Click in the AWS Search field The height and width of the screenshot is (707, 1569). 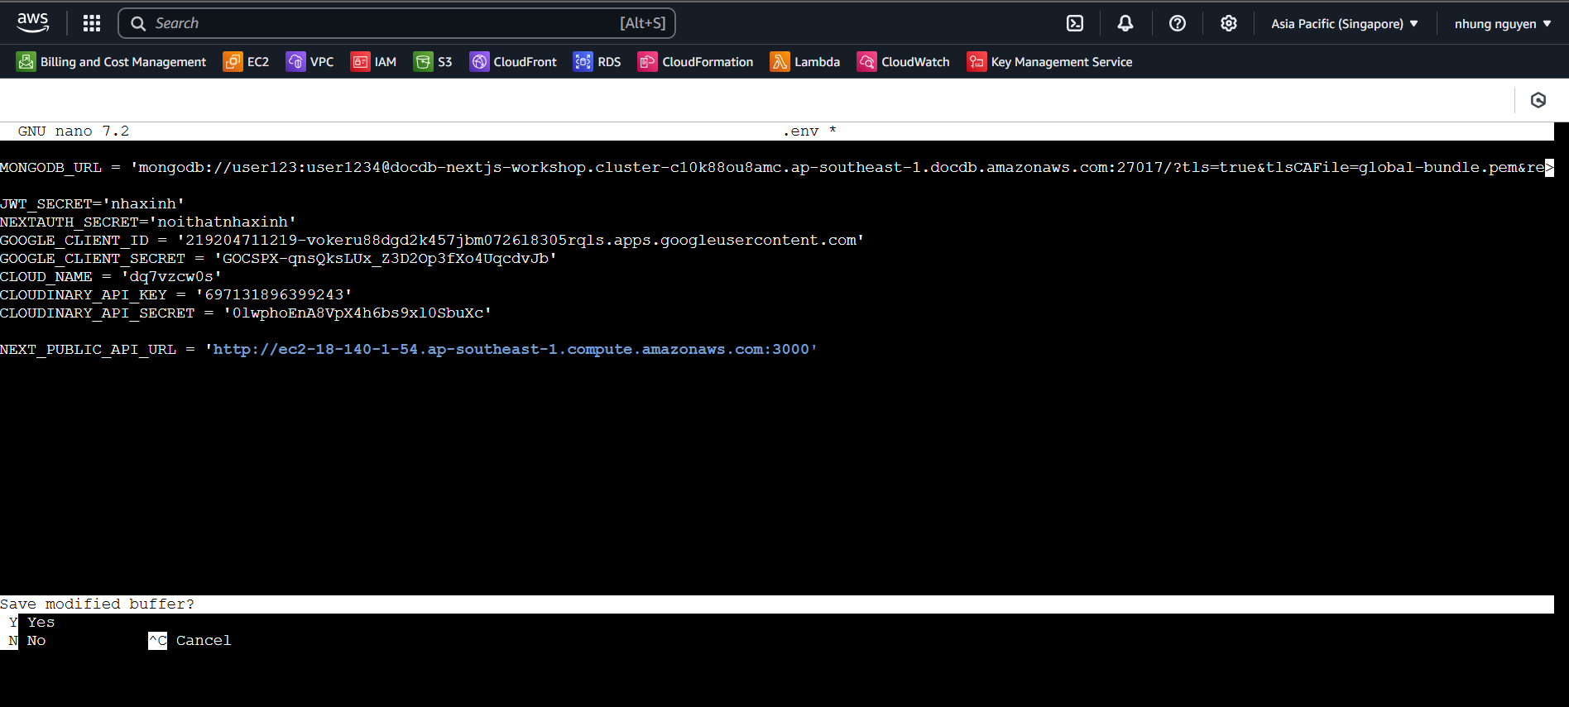[381, 23]
